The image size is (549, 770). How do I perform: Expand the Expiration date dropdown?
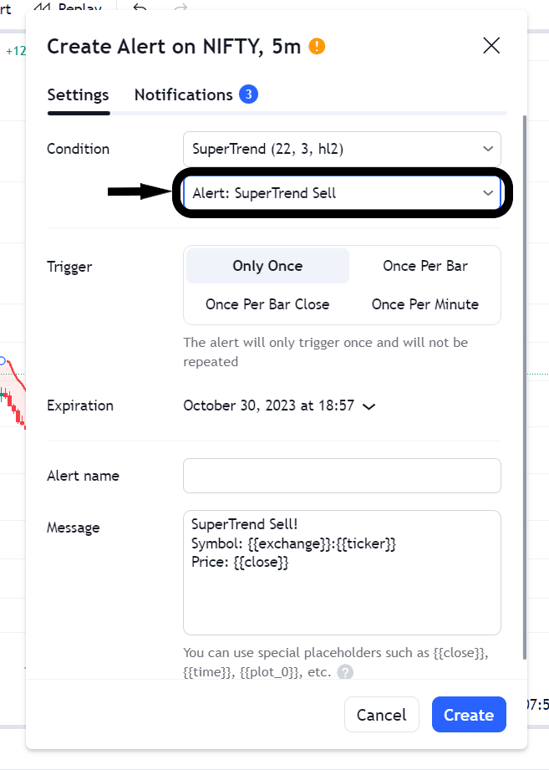(279, 406)
